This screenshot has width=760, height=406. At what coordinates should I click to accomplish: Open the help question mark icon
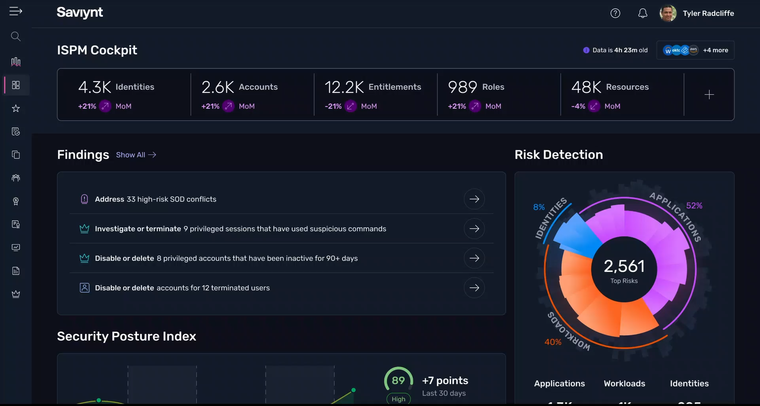pyautogui.click(x=616, y=13)
